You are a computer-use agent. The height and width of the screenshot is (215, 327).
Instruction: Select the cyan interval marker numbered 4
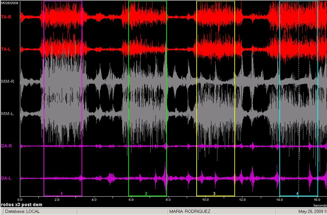click(x=297, y=193)
